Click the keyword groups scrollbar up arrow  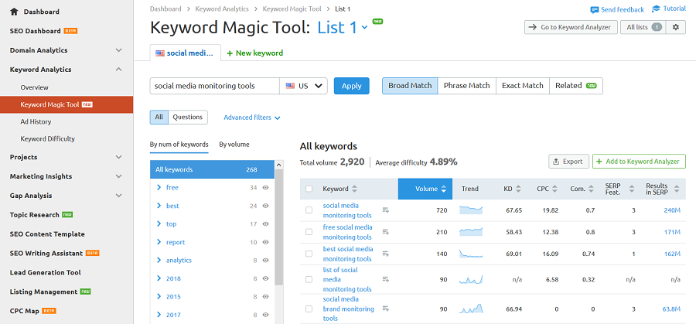(x=278, y=165)
